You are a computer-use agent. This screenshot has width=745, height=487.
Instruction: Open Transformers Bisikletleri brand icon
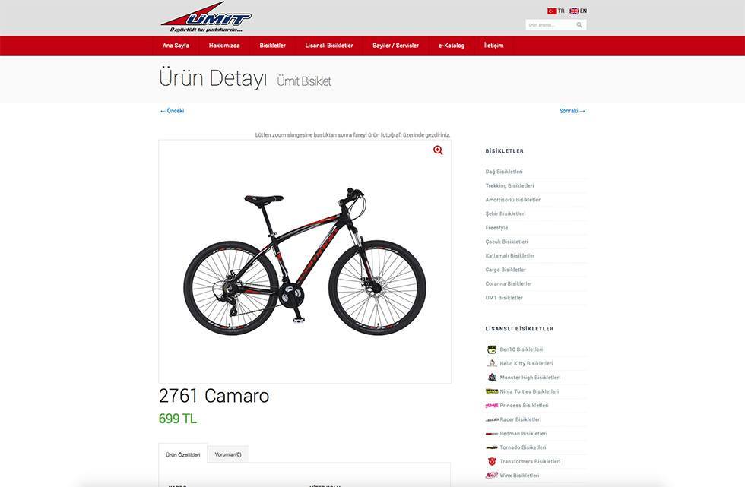[492, 461]
